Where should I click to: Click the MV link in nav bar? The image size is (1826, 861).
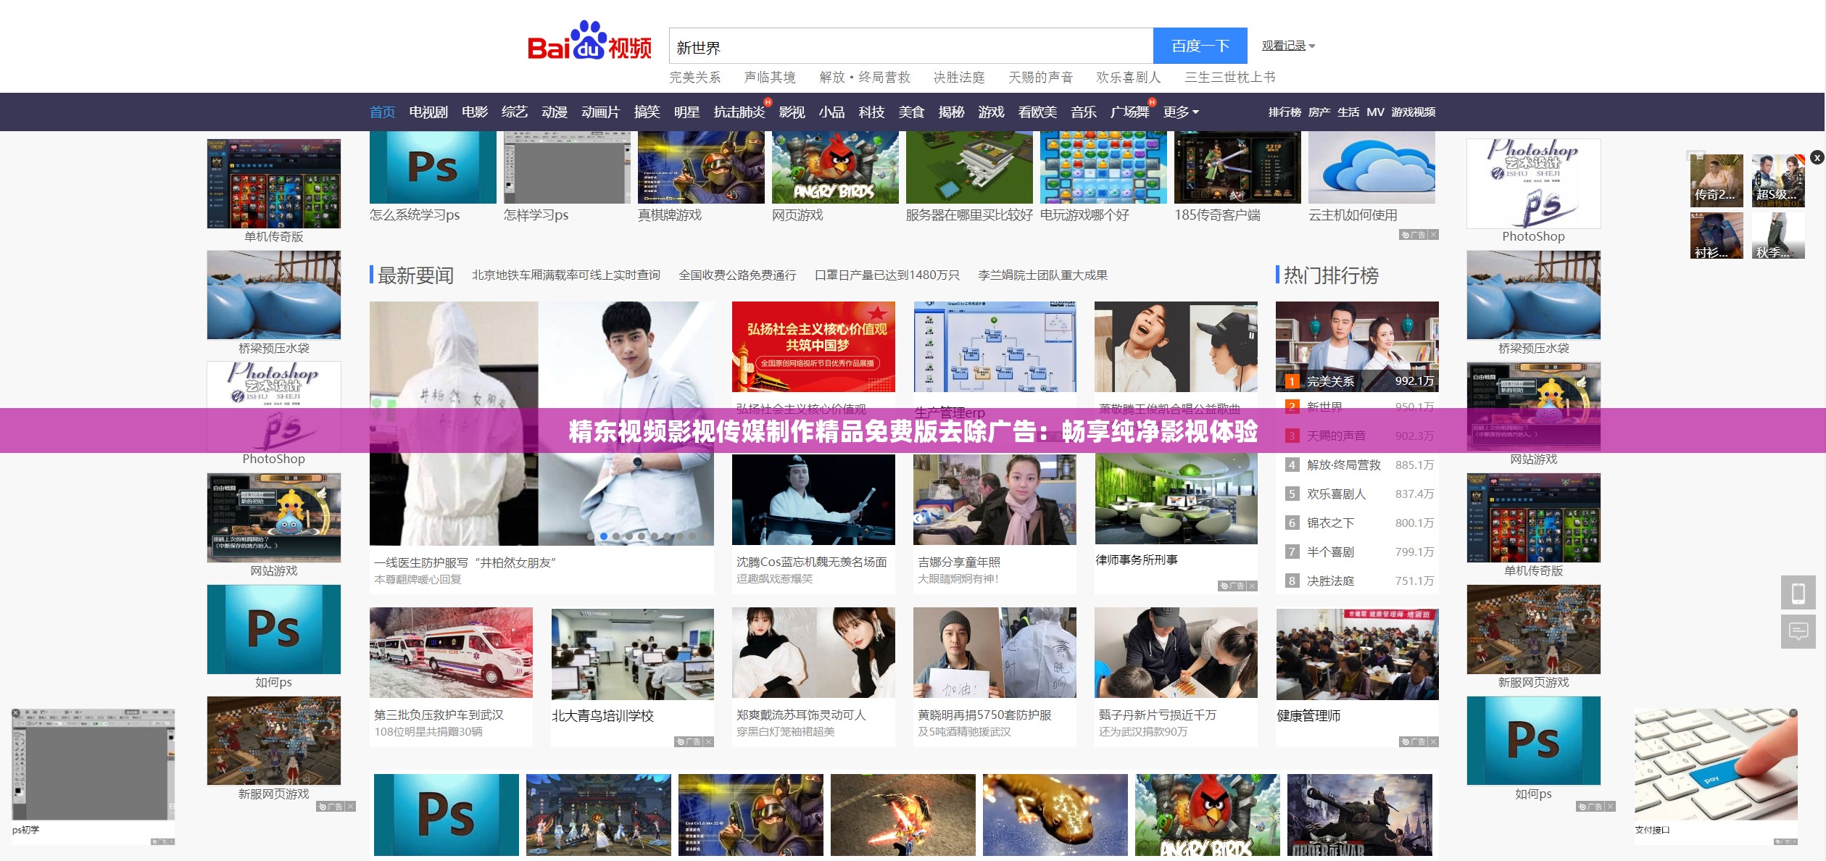click(x=1375, y=112)
